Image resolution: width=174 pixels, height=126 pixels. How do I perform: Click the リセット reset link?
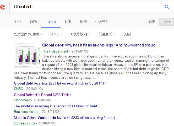[128, 34]
